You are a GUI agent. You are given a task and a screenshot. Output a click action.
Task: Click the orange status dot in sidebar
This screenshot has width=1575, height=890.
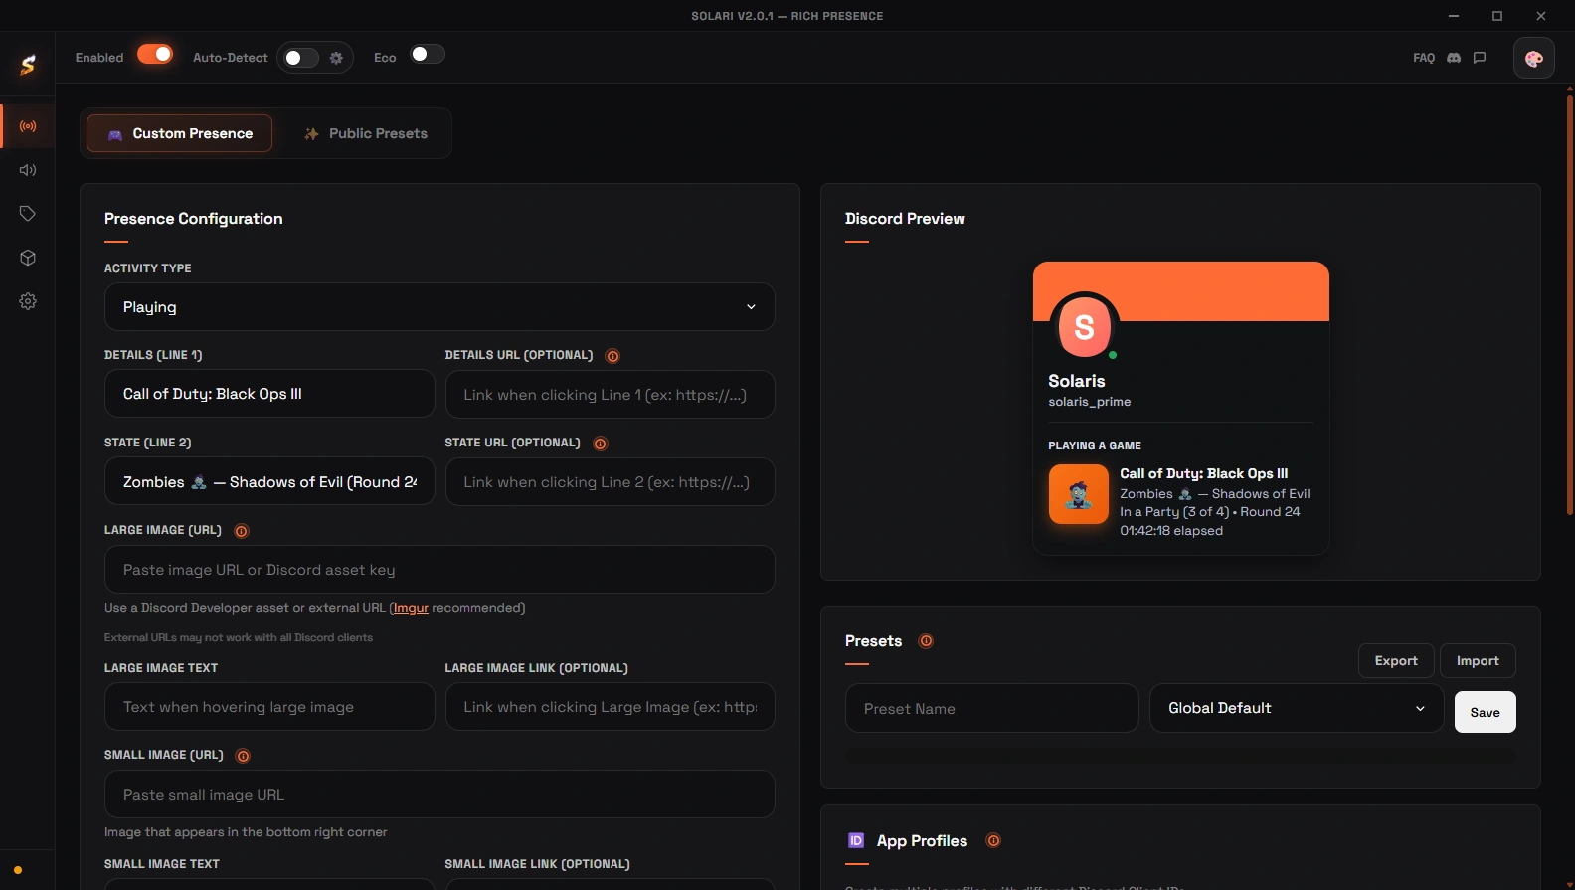pos(18,870)
